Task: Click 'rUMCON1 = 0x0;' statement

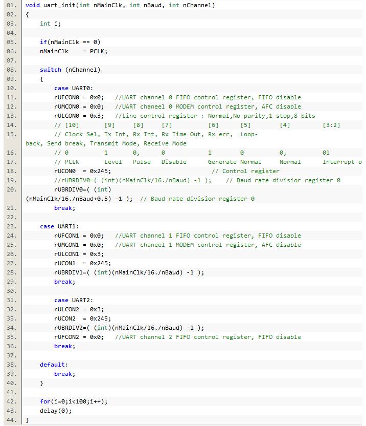Action: point(79,245)
